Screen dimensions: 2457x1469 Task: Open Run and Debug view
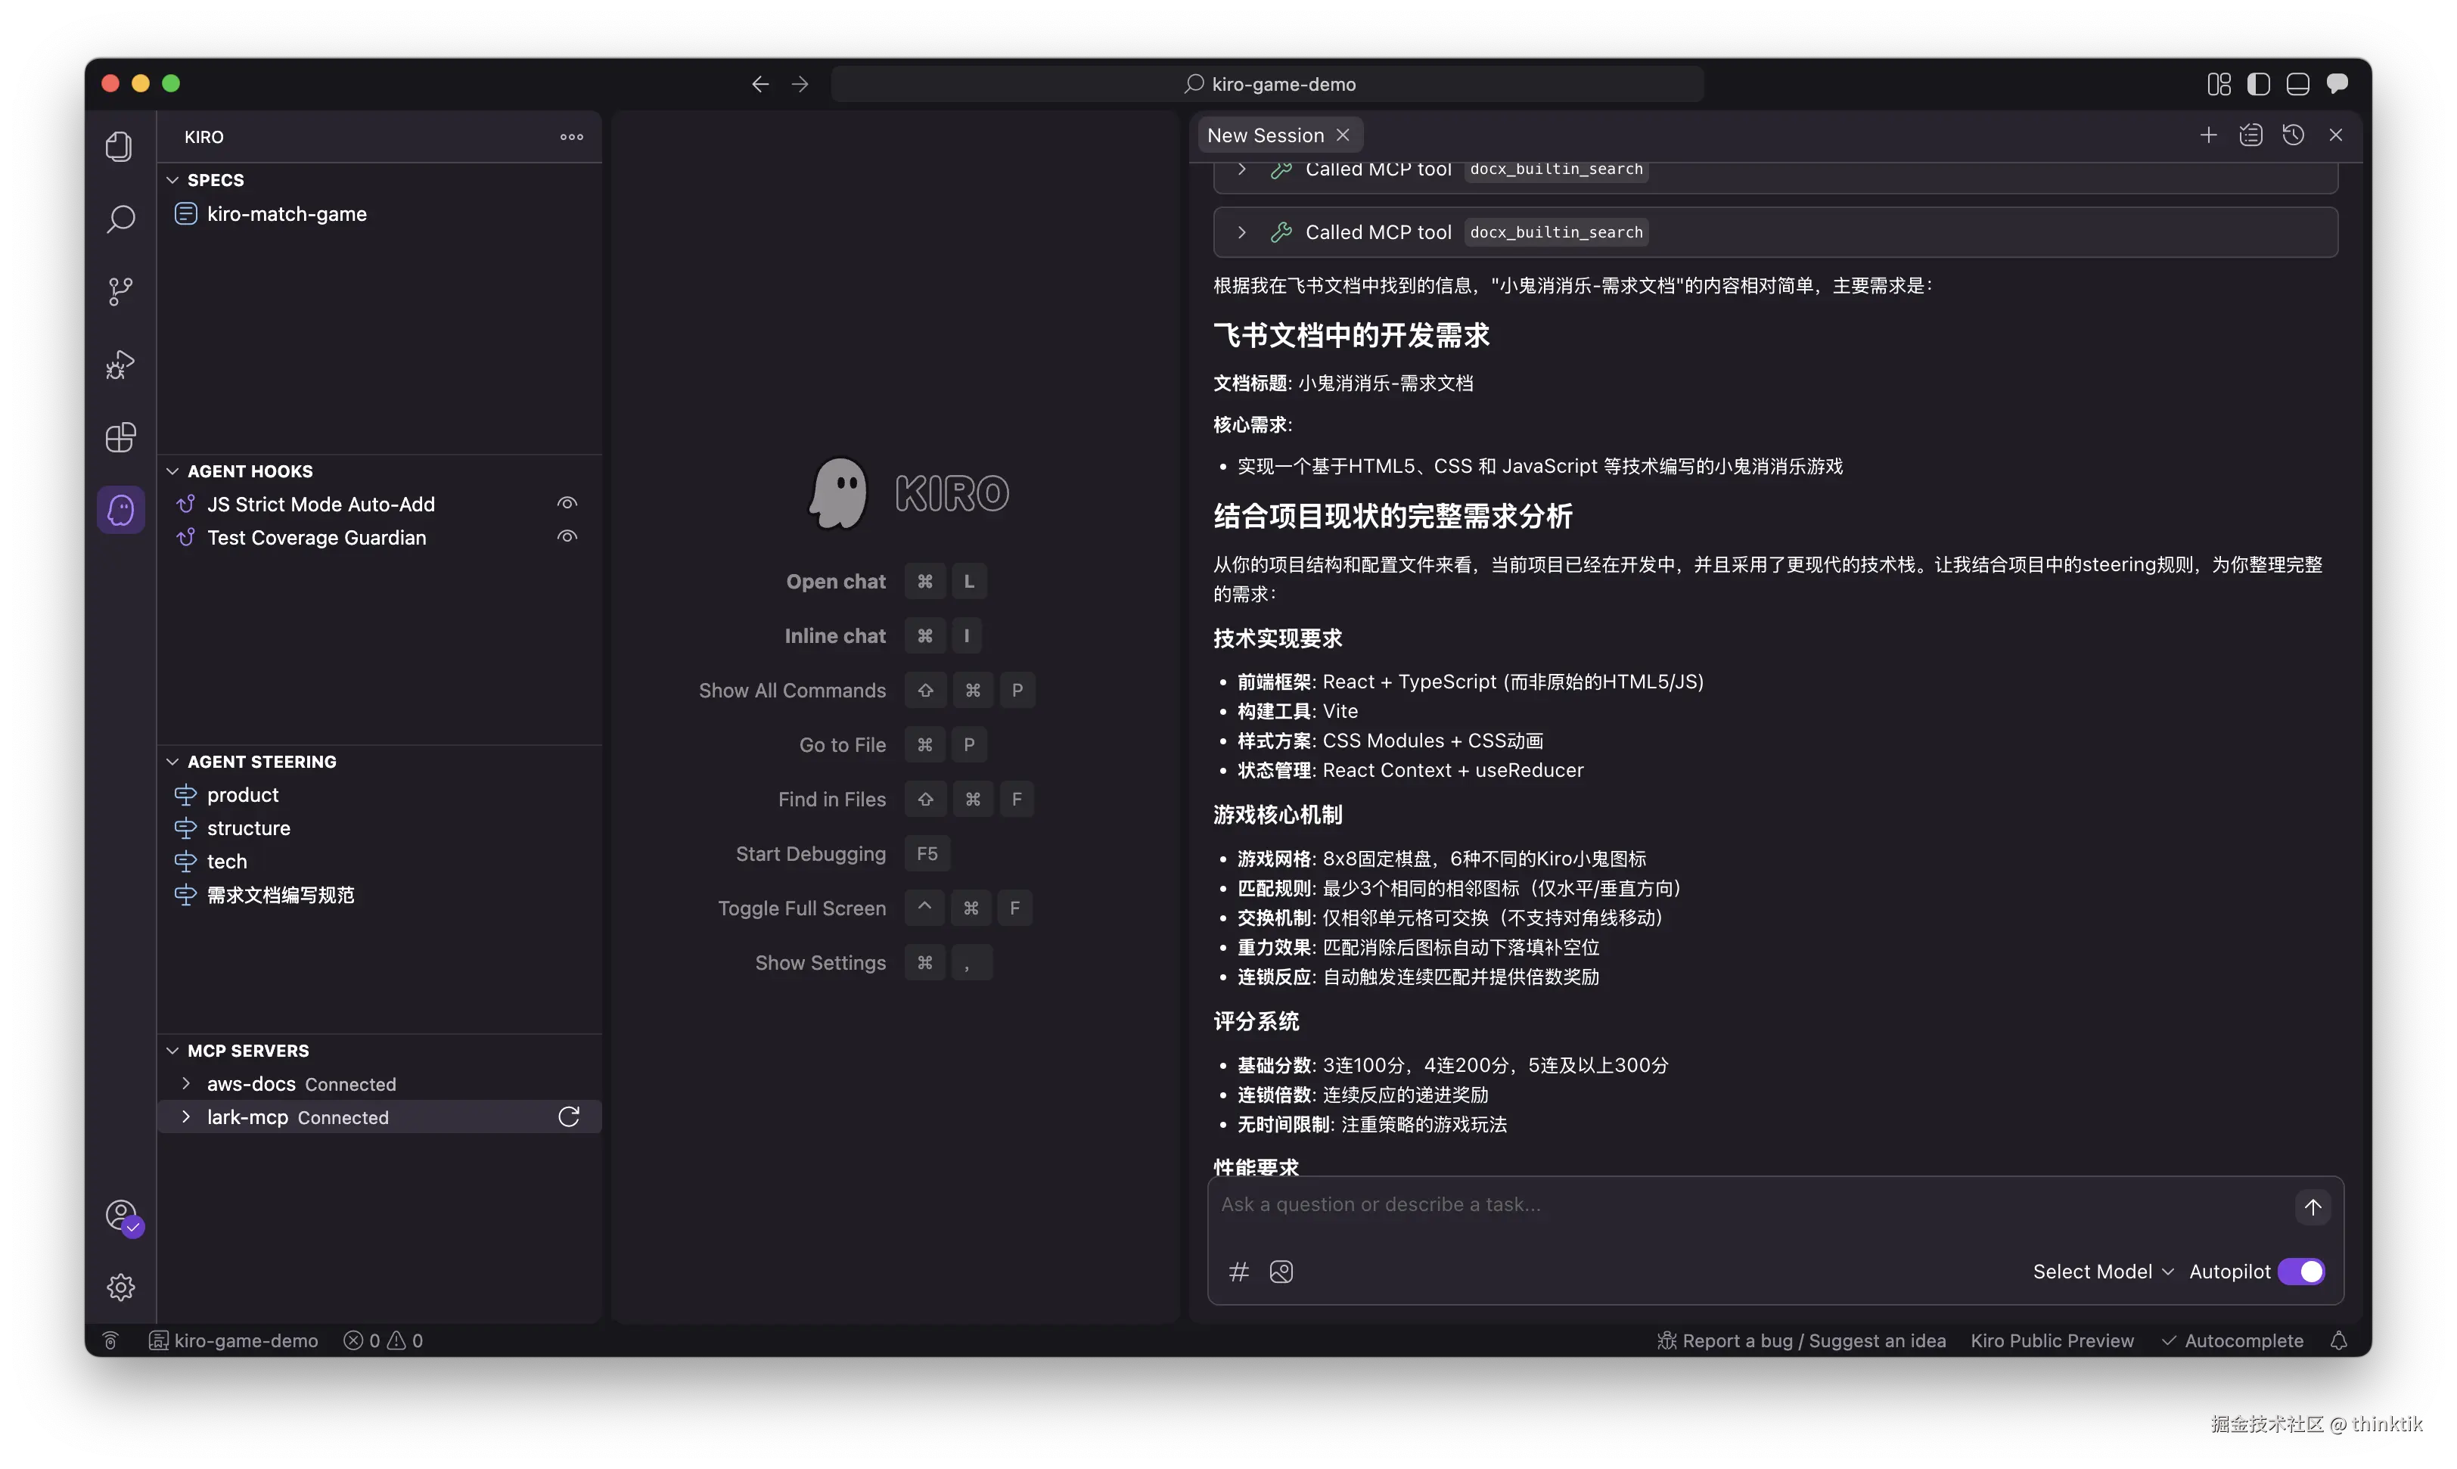point(121,365)
